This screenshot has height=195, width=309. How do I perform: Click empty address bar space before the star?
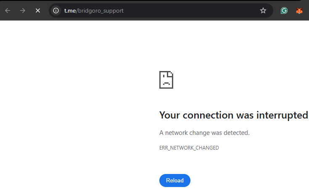point(191,11)
